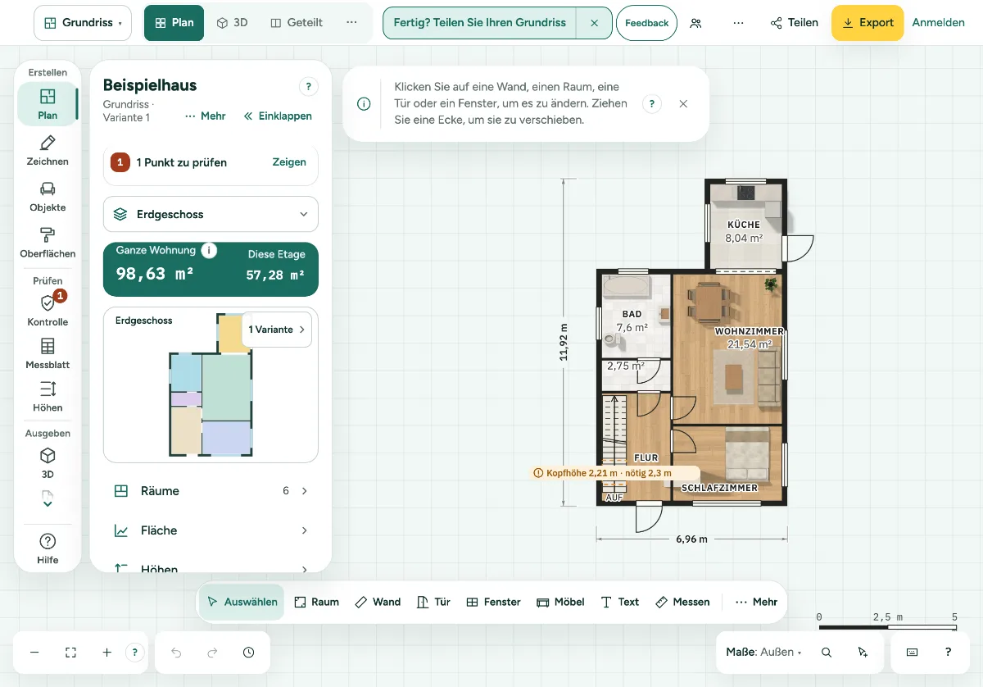Collapse the panel with Einklappen
The height and width of the screenshot is (687, 983).
[278, 116]
